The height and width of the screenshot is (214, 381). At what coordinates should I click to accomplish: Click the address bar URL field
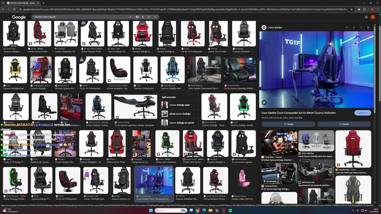[x=185, y=9]
